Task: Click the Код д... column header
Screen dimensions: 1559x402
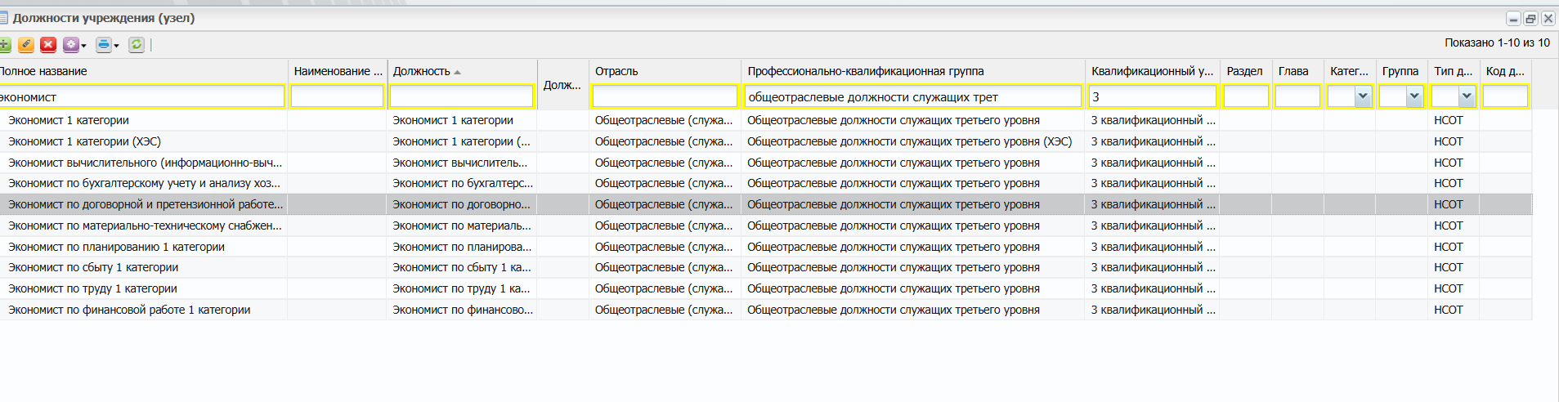Action: coord(1505,71)
